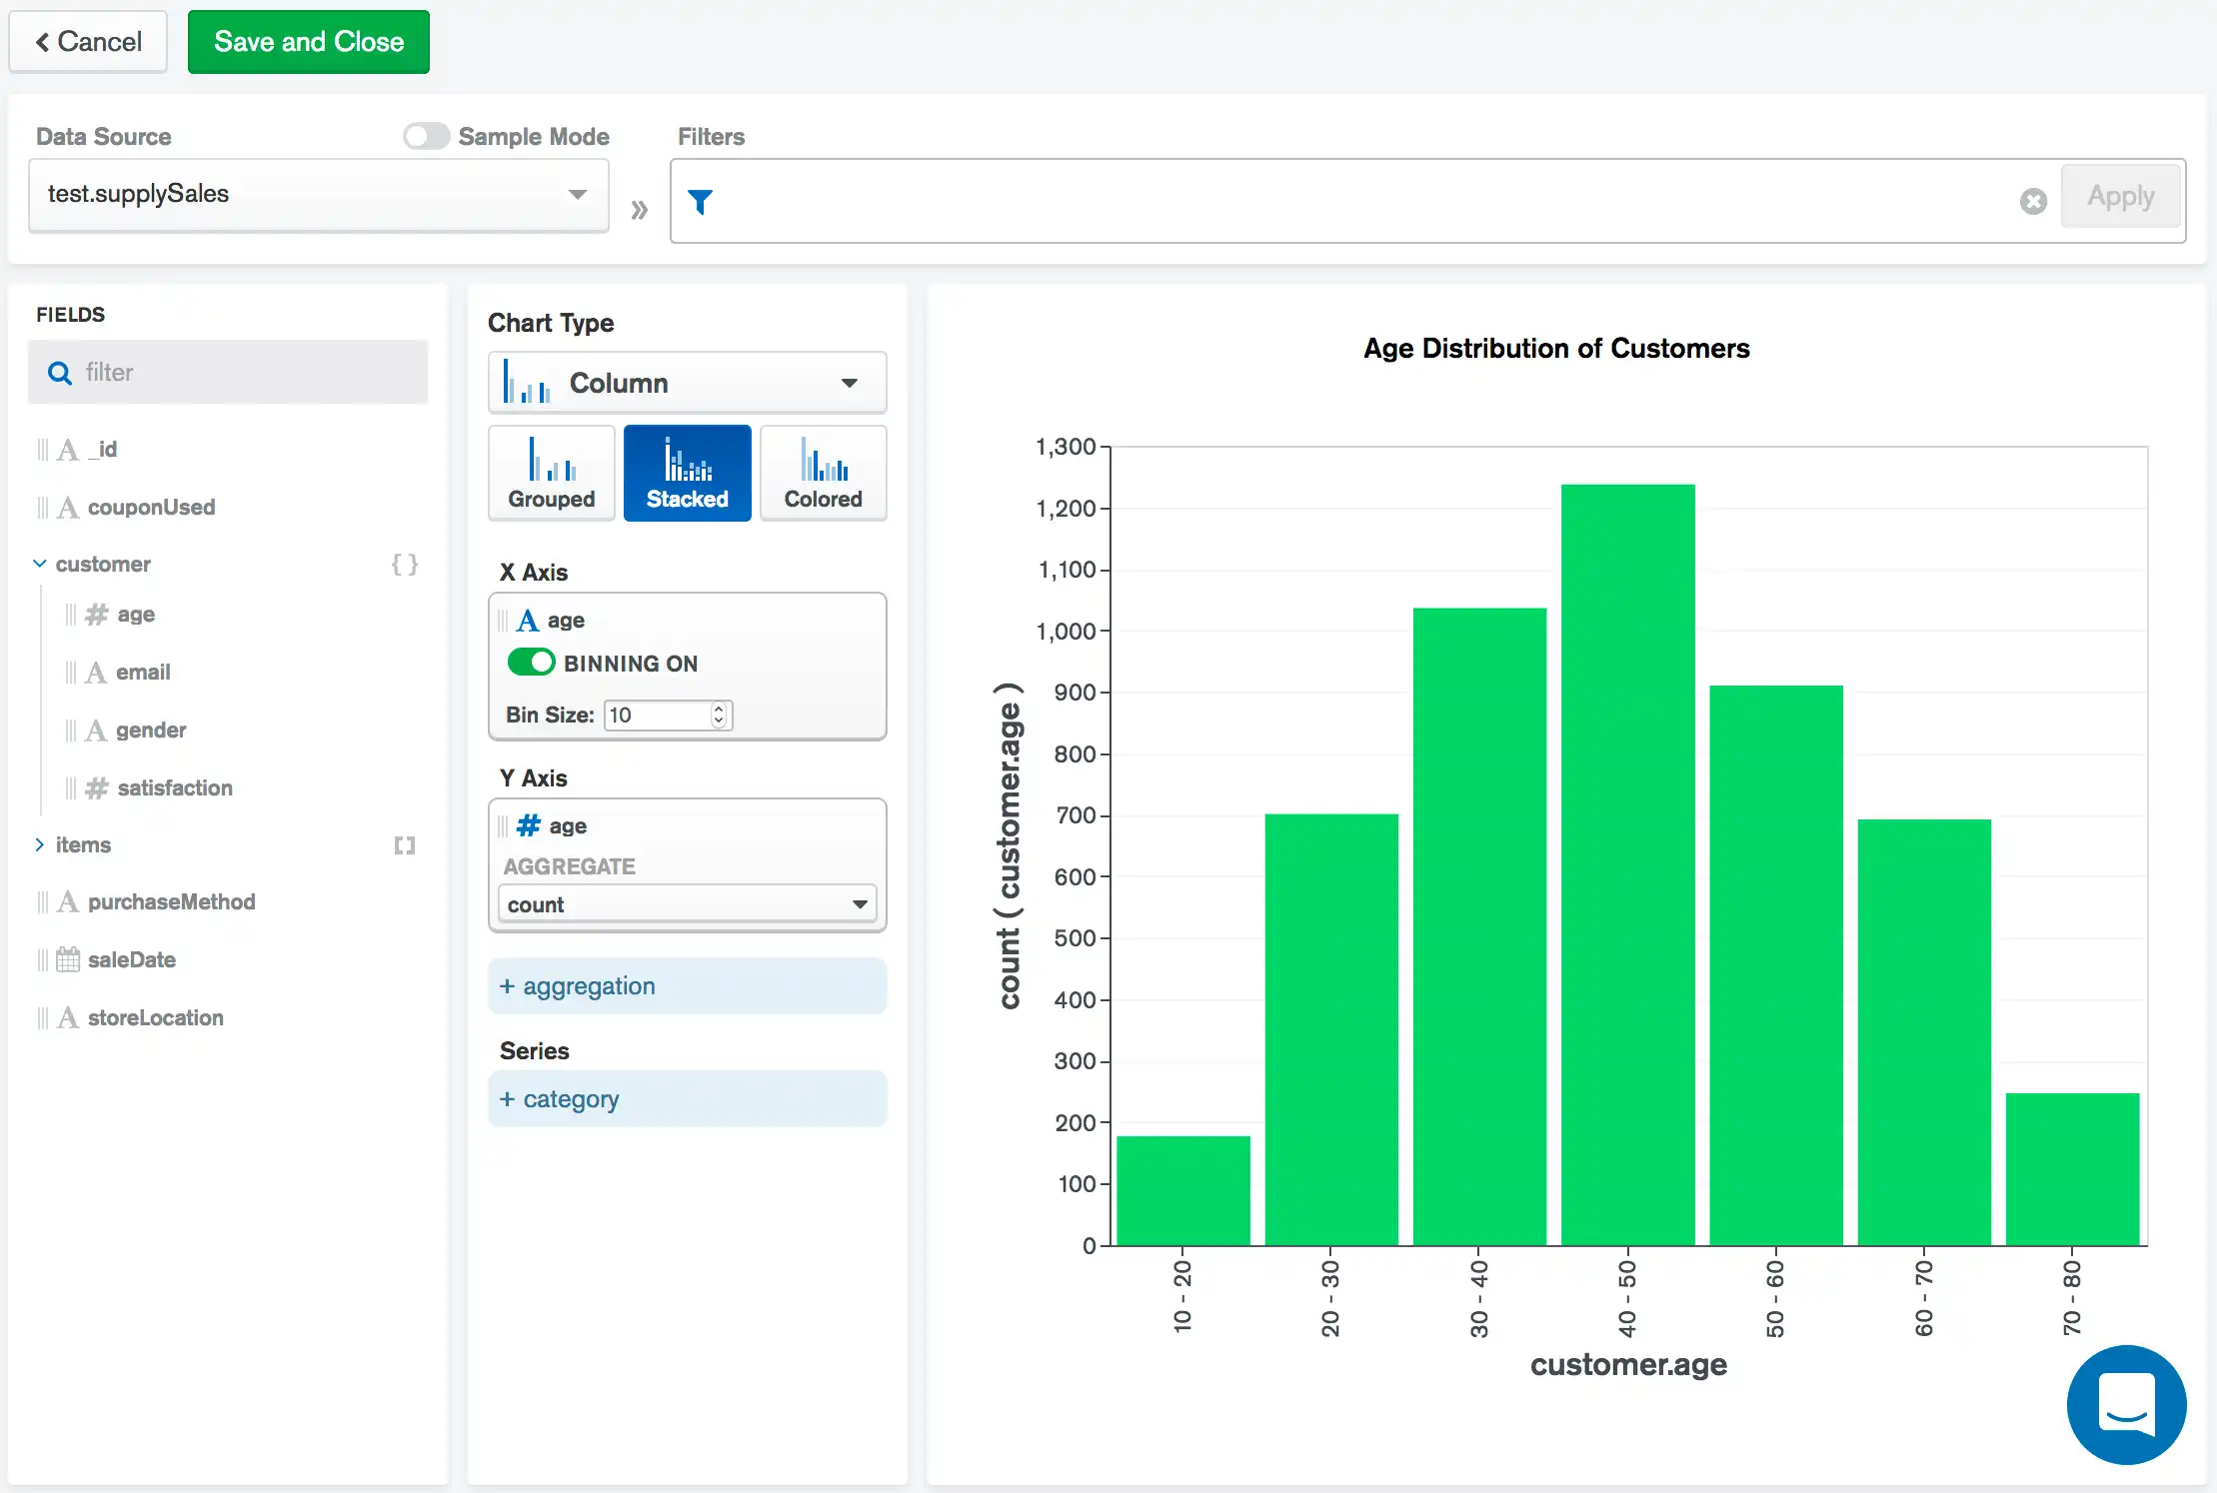This screenshot has width=2217, height=1493.
Task: Edit the Bin Size stepper input field
Action: [x=654, y=715]
